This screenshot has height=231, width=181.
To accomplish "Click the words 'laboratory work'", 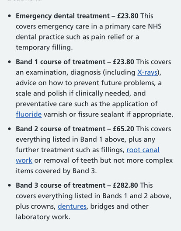I will [42, 217].
